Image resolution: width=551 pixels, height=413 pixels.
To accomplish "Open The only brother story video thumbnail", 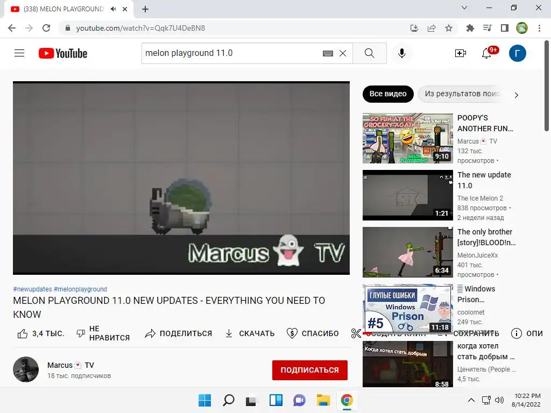I will (408, 252).
